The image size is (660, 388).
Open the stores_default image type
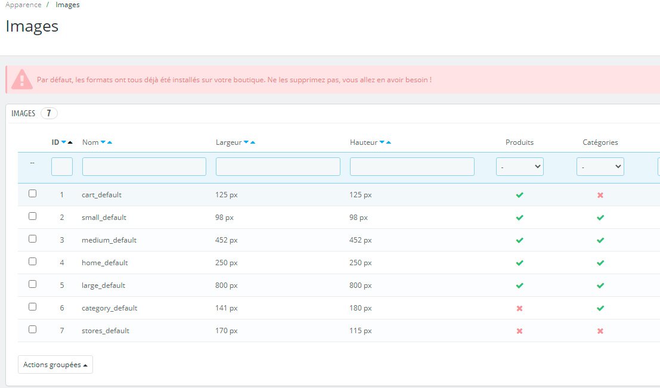[x=105, y=331]
